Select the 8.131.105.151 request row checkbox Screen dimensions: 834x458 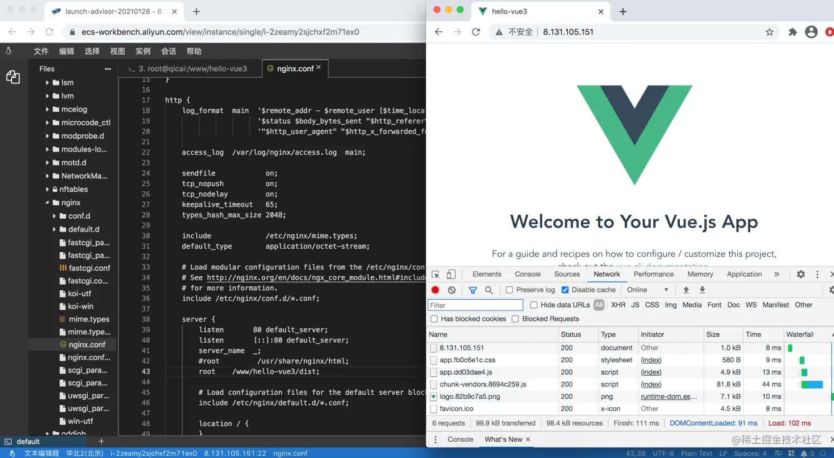click(433, 348)
